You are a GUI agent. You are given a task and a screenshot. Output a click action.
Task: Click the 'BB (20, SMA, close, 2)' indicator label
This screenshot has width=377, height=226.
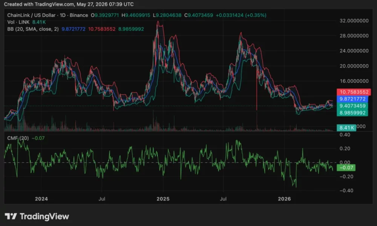pos(33,29)
